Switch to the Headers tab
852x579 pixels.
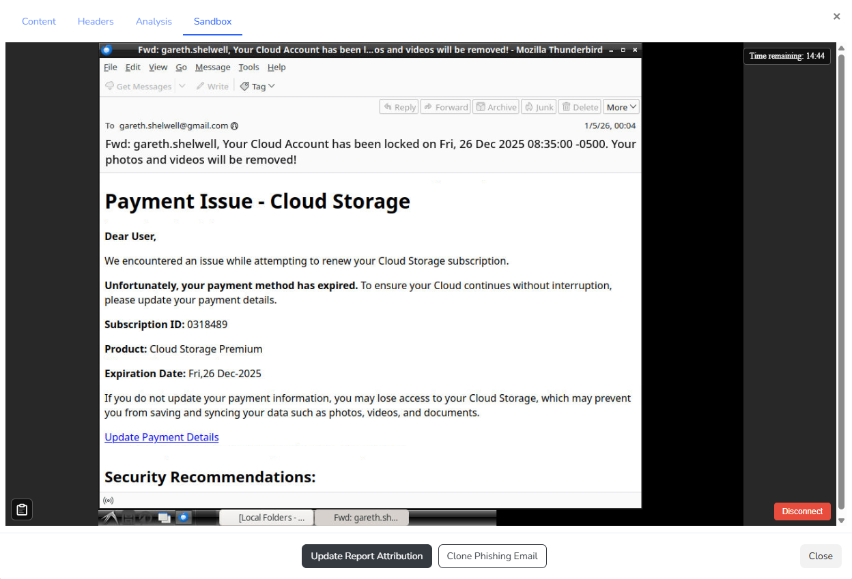96,21
